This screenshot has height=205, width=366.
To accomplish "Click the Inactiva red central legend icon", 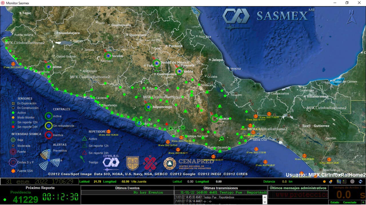I will point(49,135).
